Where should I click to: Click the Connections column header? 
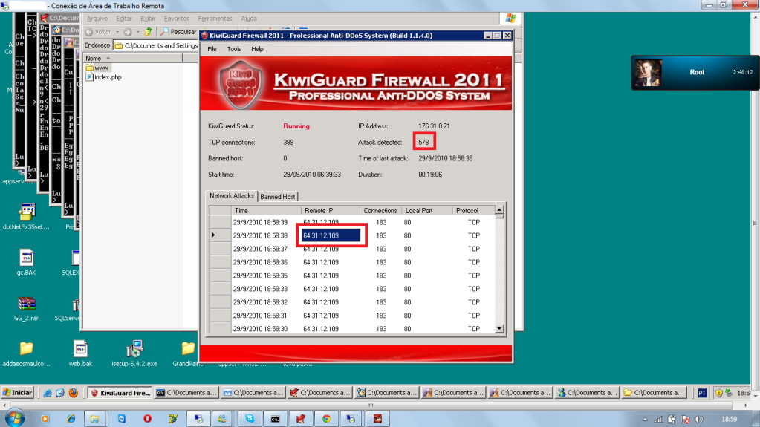pyautogui.click(x=380, y=211)
